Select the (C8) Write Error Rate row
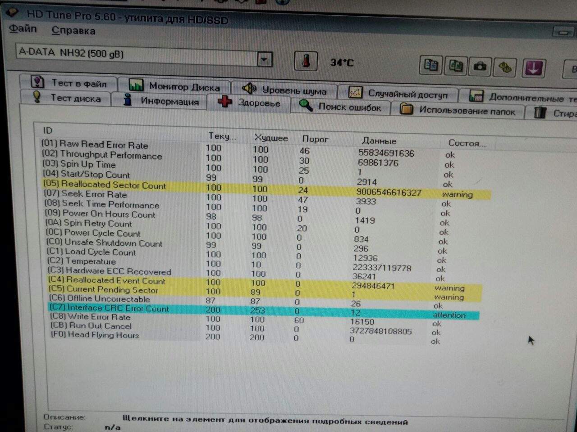Image resolution: width=577 pixels, height=432 pixels. click(x=247, y=319)
